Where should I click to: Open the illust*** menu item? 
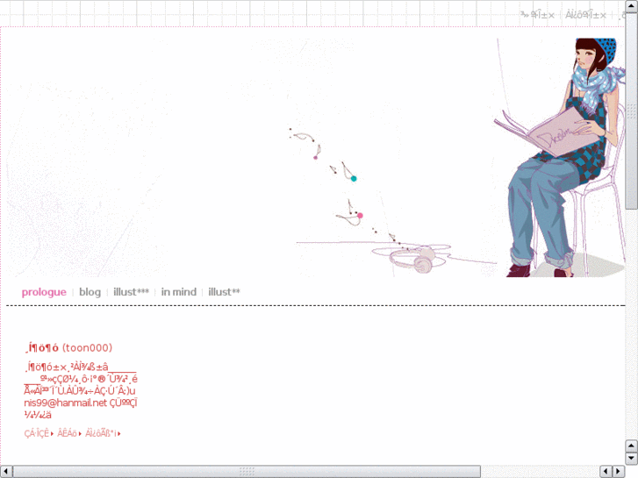131,292
